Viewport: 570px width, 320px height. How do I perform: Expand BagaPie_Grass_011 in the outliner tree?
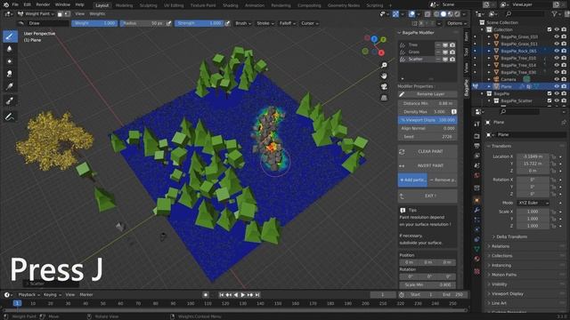point(489,44)
